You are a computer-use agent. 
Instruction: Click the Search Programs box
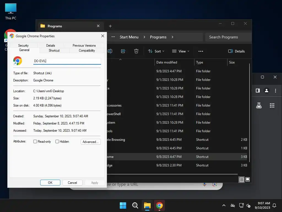point(228,37)
